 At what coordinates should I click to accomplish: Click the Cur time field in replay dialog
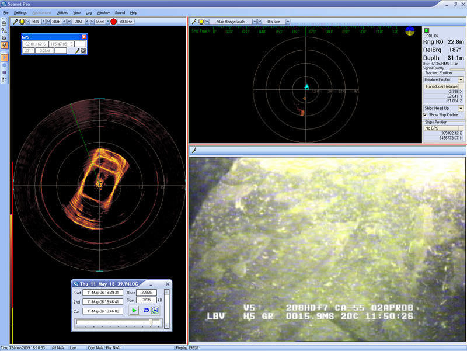tap(103, 311)
